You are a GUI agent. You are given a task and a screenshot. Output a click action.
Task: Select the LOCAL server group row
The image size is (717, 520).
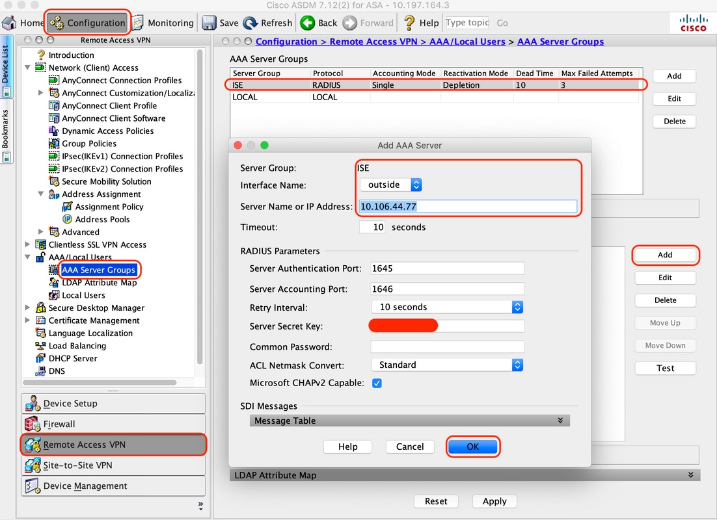(435, 97)
